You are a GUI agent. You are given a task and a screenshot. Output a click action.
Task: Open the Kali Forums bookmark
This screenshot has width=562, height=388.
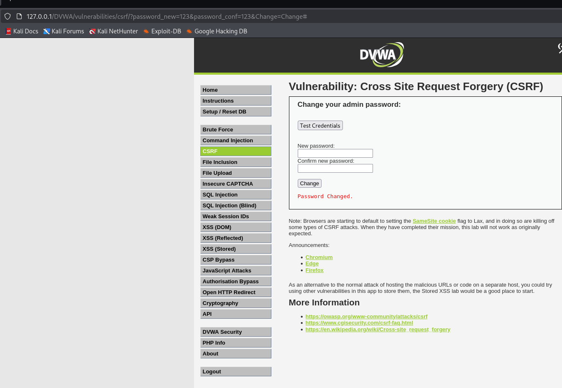tap(64, 31)
